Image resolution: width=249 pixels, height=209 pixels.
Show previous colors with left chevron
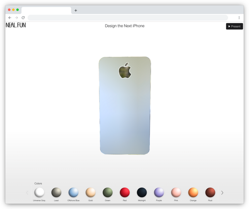point(27,193)
